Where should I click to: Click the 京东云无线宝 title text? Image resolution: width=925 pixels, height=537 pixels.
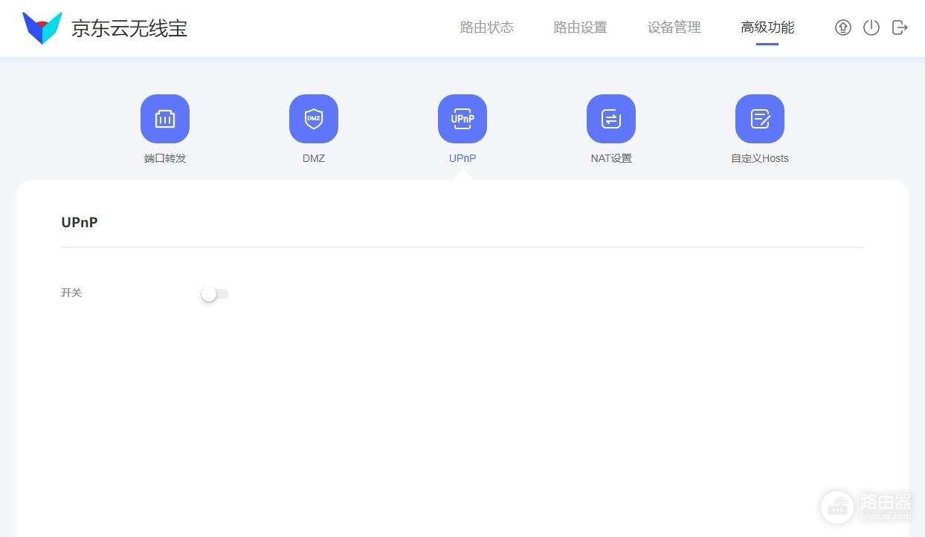pos(129,28)
